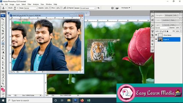Viewport: 183px width, 103px height.
Task: Open the Layers panel Opacity arrow
Action: point(181,28)
